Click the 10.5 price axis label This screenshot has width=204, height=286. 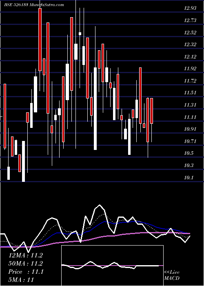coord(188,153)
